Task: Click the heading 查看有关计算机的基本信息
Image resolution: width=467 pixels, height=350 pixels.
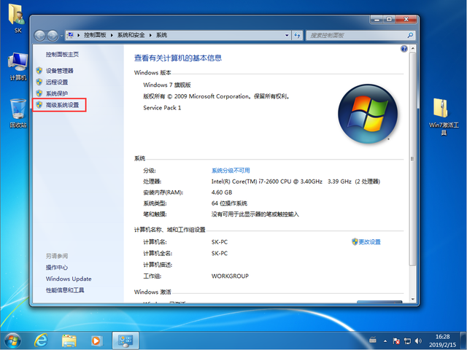Action: click(x=178, y=58)
